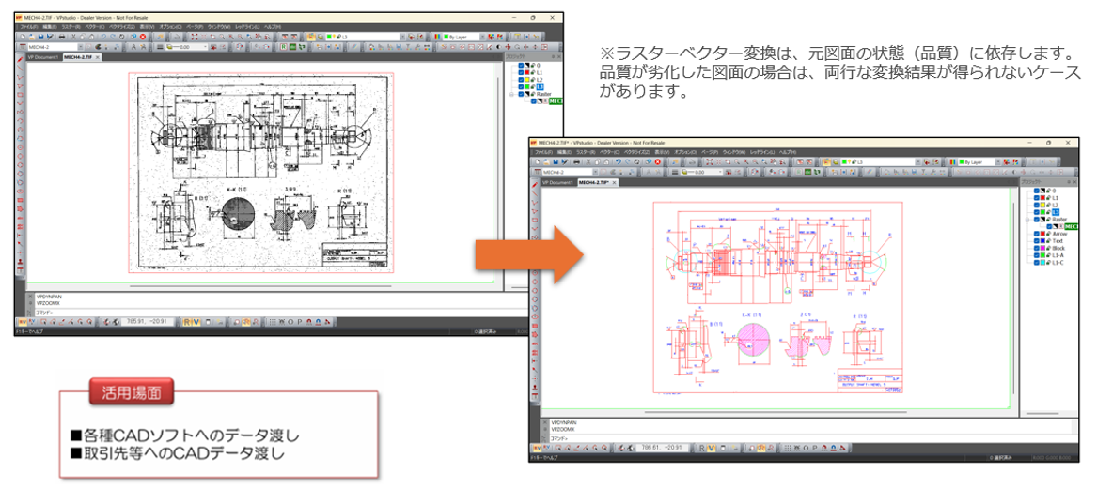Select highlighted L3 layer in vector-drawing window tree
Image resolution: width=1097 pixels, height=488 pixels.
tap(1056, 212)
